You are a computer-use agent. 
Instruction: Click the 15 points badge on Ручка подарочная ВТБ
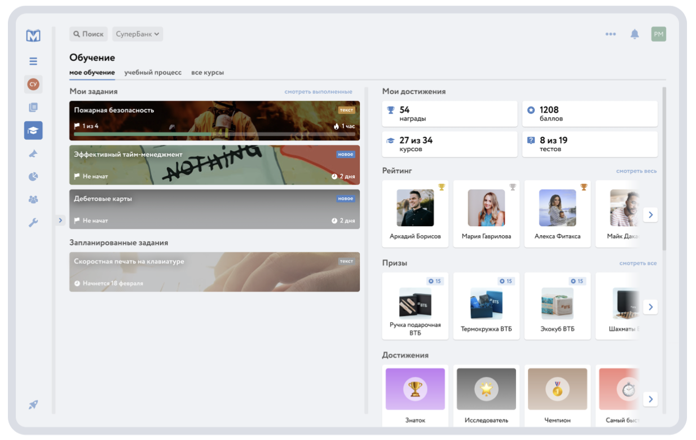click(435, 281)
